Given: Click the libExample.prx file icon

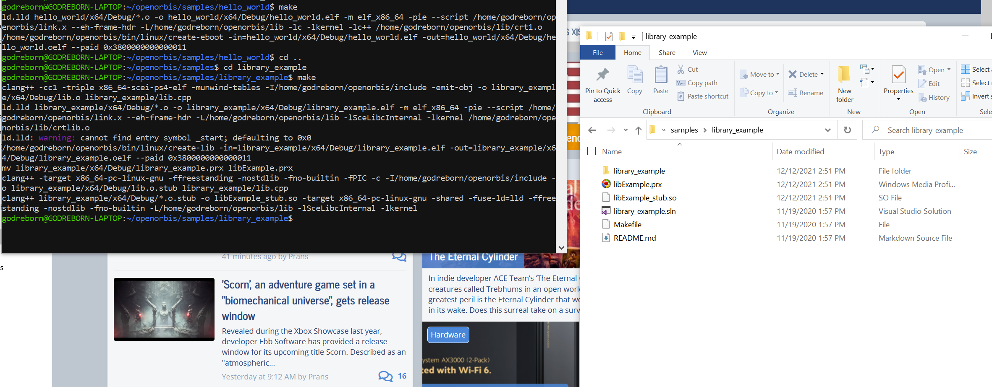Looking at the screenshot, I should click(x=606, y=184).
